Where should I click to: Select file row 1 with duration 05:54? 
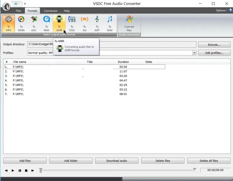[x=85, y=67]
